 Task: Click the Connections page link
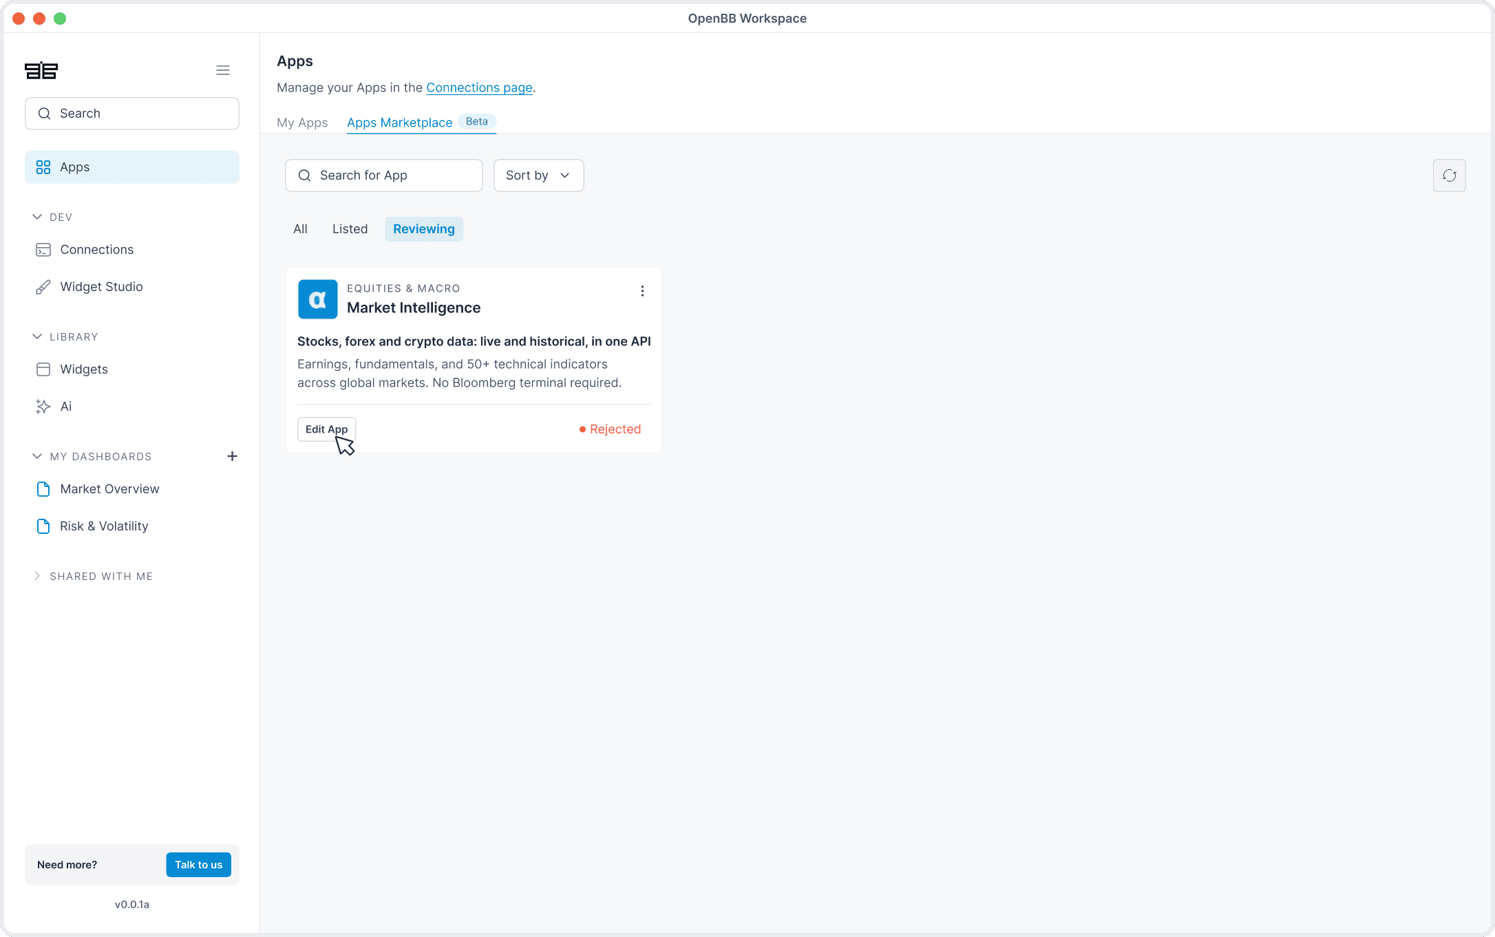point(479,87)
